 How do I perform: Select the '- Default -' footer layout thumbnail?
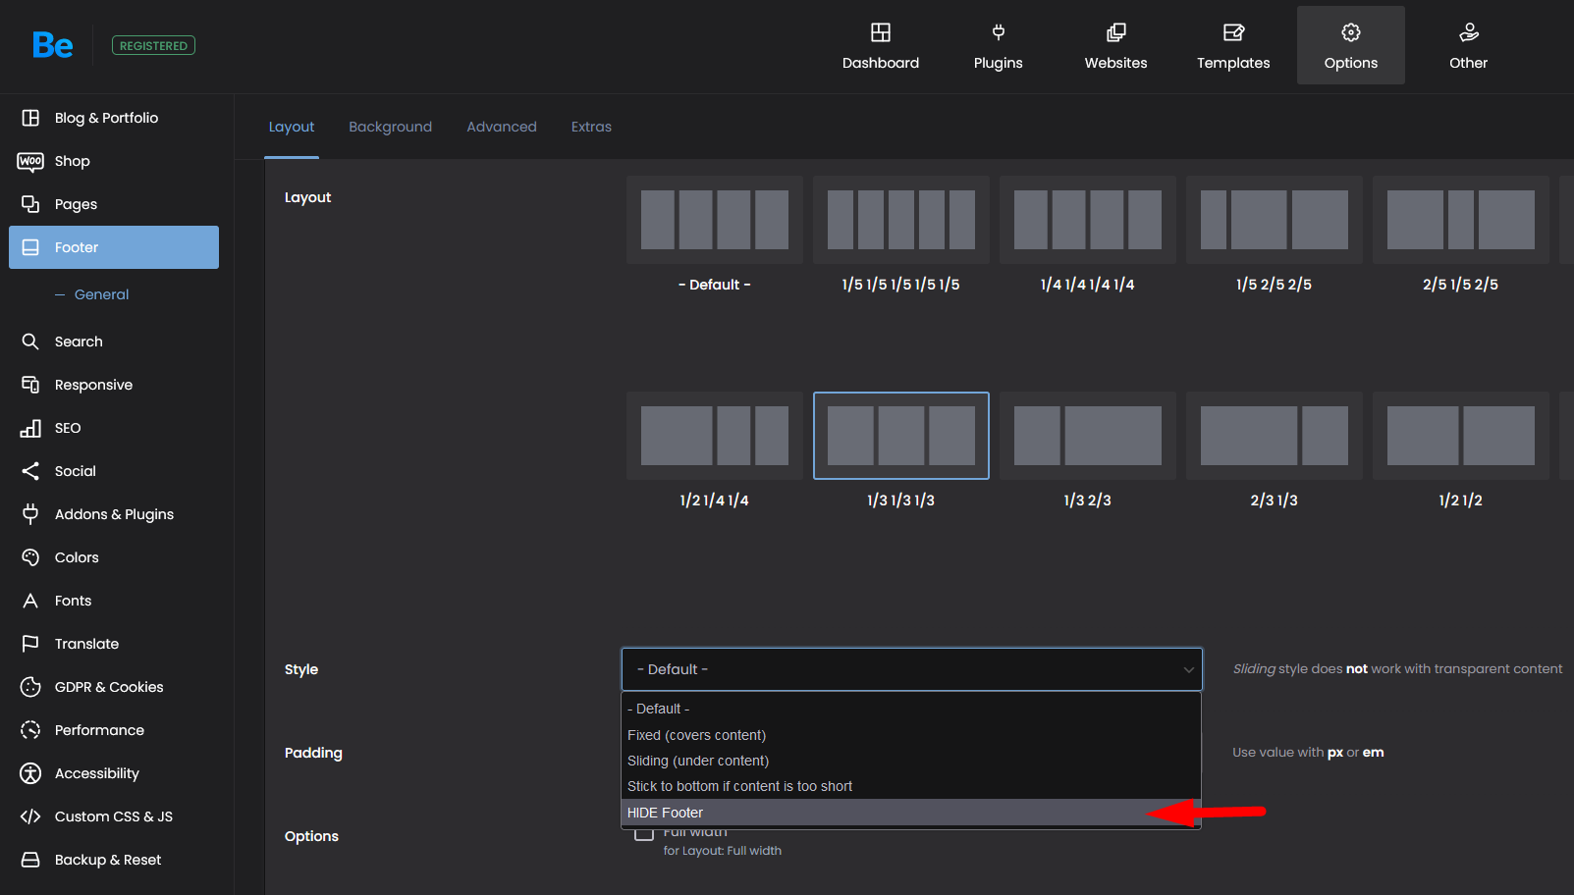tap(715, 220)
